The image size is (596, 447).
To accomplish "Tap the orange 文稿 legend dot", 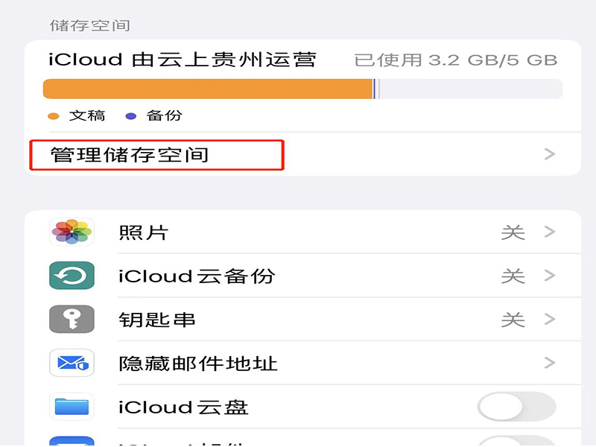I will coord(53,116).
